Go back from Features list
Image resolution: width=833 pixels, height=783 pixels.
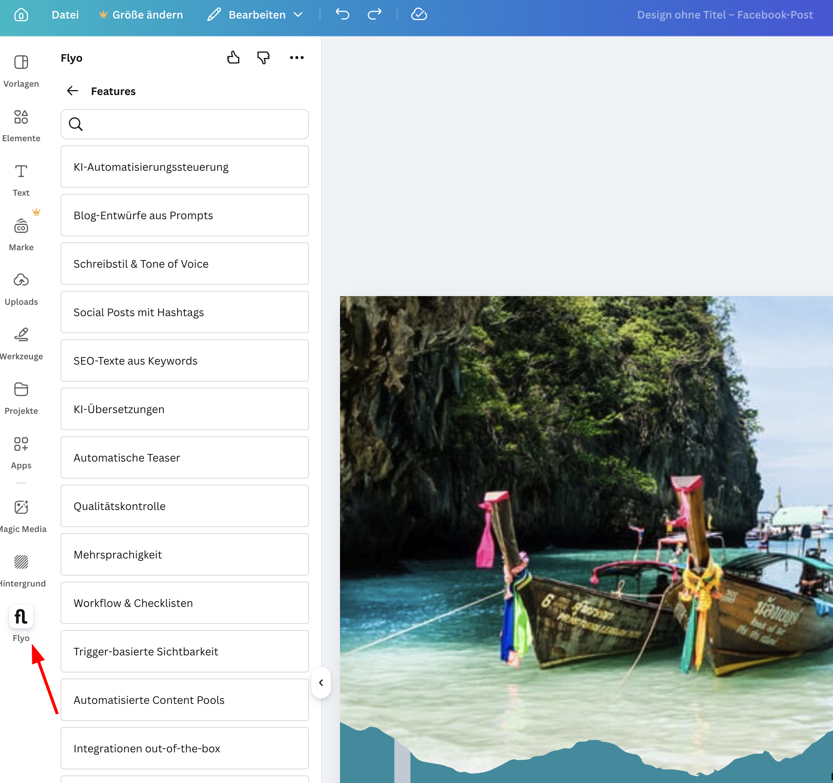click(x=72, y=91)
